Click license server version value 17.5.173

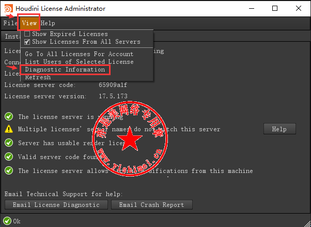113,96
